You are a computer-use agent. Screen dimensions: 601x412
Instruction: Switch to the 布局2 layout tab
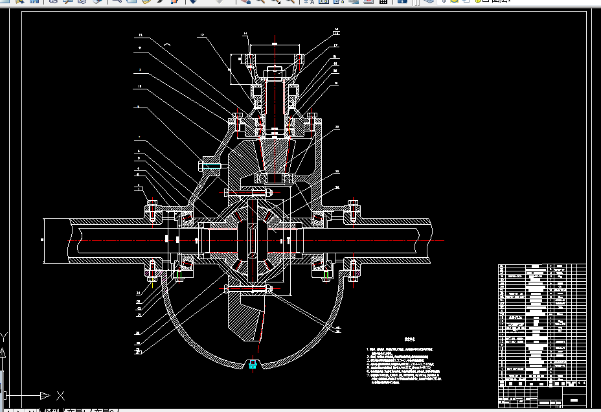[x=104, y=411]
